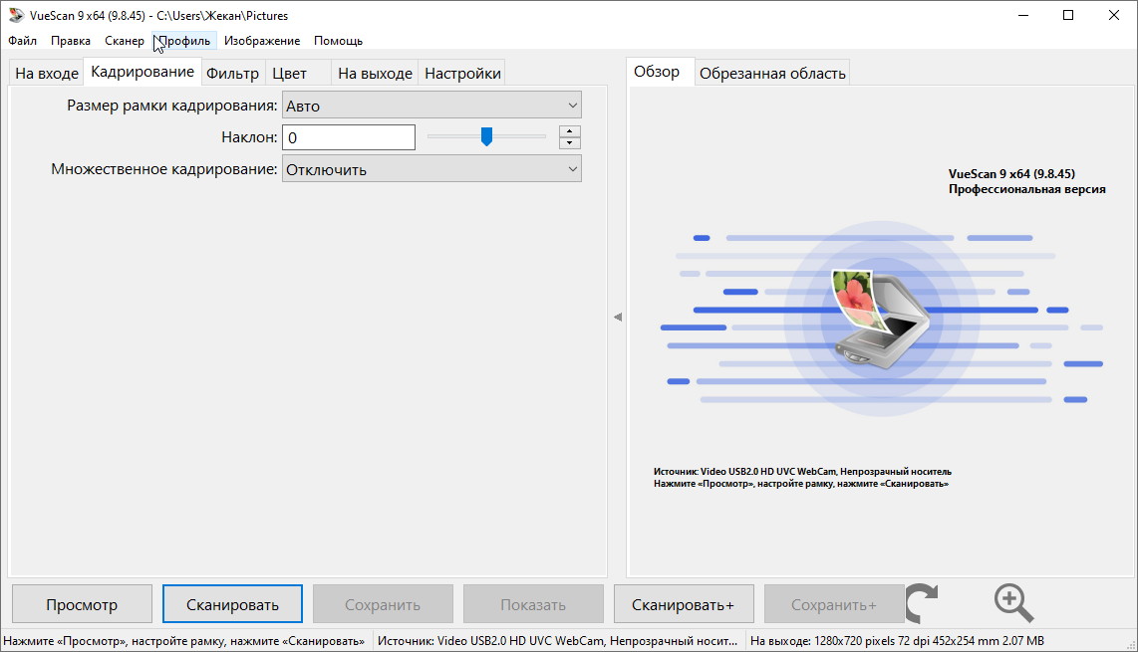Maximize the VueScan window
This screenshot has width=1138, height=652.
1068,15
